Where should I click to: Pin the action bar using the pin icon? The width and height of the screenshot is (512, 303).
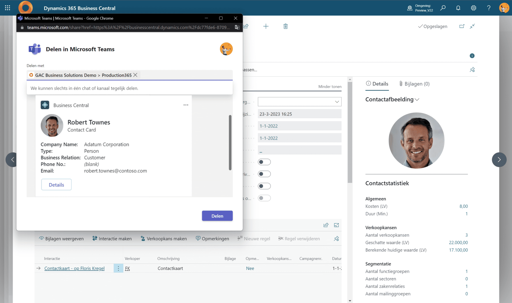tap(472, 70)
